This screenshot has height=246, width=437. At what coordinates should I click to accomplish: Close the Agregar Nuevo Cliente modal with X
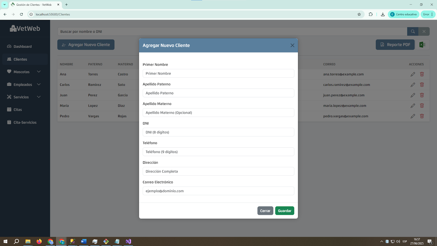click(292, 45)
